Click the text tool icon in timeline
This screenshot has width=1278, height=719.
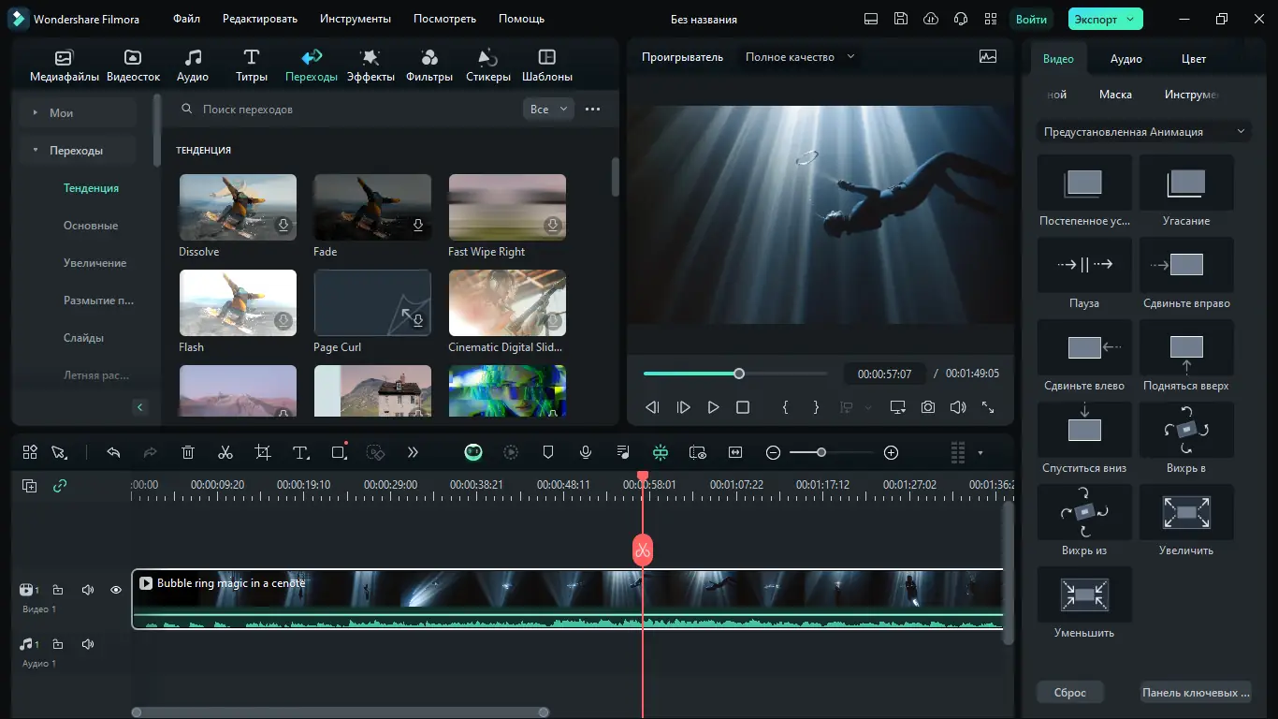[300, 452]
